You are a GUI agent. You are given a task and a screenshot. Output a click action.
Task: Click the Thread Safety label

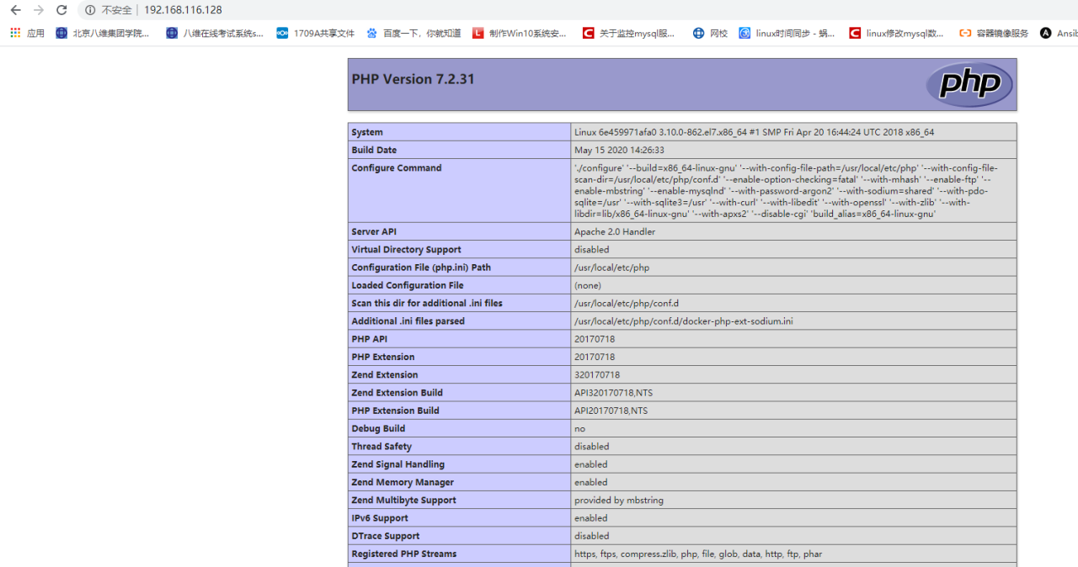[382, 446]
